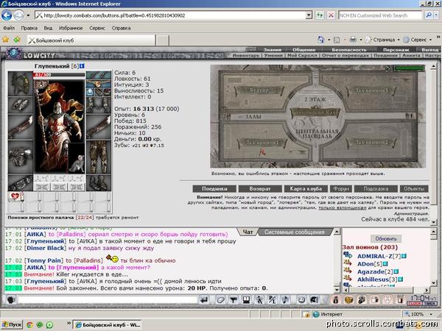The width and height of the screenshot is (442, 331).
Task: Open the smiley emoticons icon
Action: (x=301, y=300)
